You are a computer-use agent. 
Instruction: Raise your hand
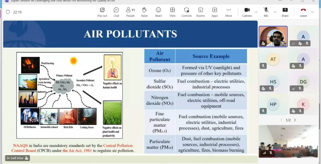144,12
